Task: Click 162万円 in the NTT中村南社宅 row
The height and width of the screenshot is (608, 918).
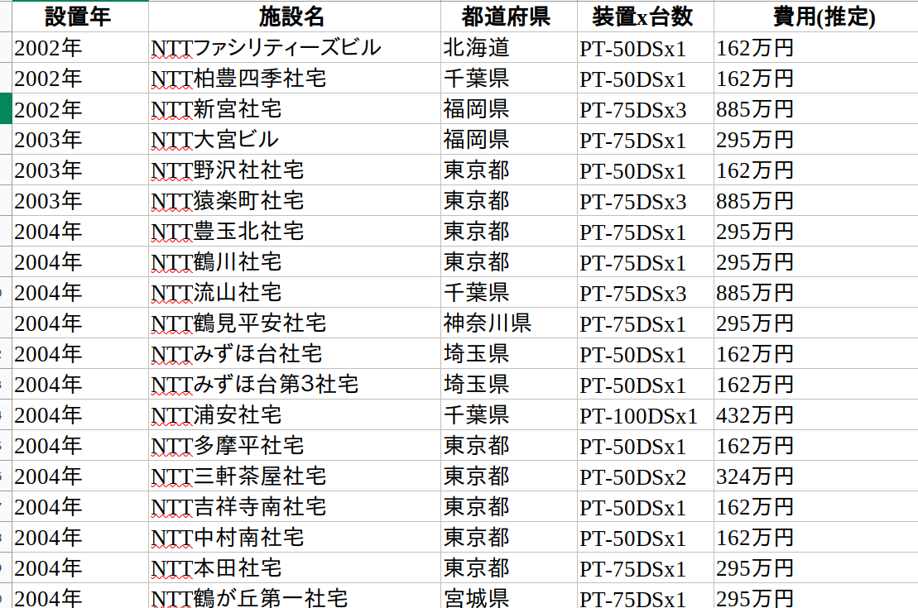Action: (x=815, y=537)
